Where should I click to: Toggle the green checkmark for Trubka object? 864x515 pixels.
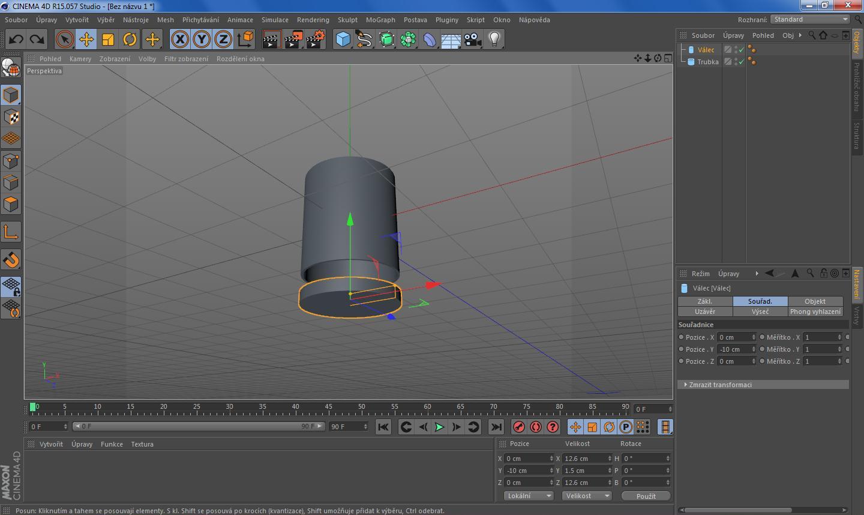[742, 62]
